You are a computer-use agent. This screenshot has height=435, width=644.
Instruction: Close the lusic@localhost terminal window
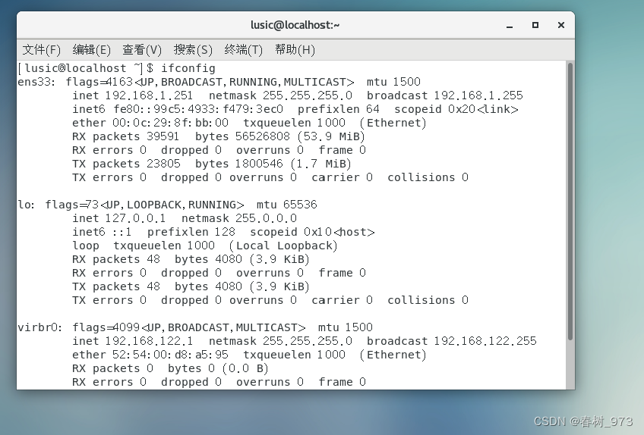(561, 26)
